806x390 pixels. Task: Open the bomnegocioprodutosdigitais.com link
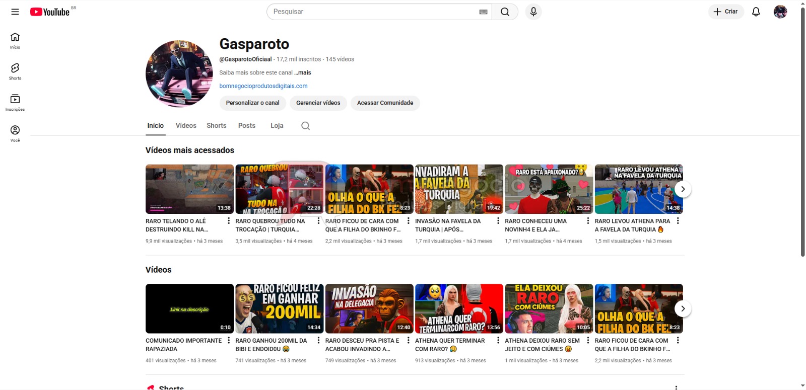(263, 86)
